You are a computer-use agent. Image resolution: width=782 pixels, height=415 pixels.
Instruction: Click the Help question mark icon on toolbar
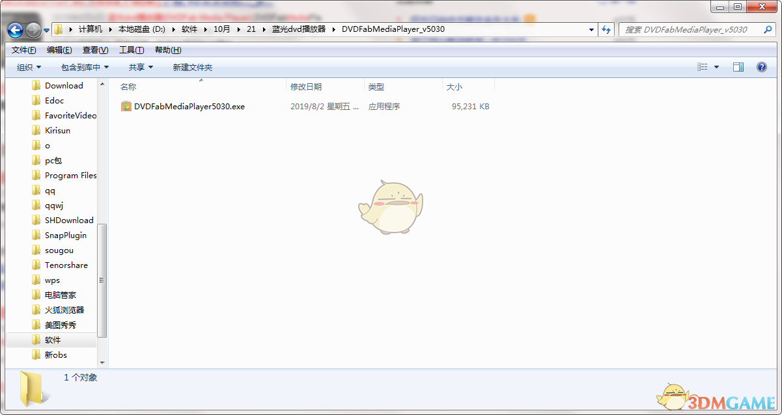pos(761,67)
